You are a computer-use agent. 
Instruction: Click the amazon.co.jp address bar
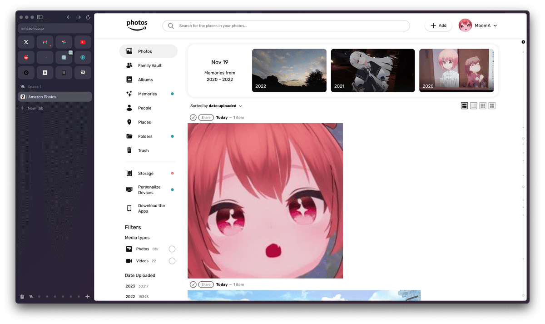(x=55, y=29)
